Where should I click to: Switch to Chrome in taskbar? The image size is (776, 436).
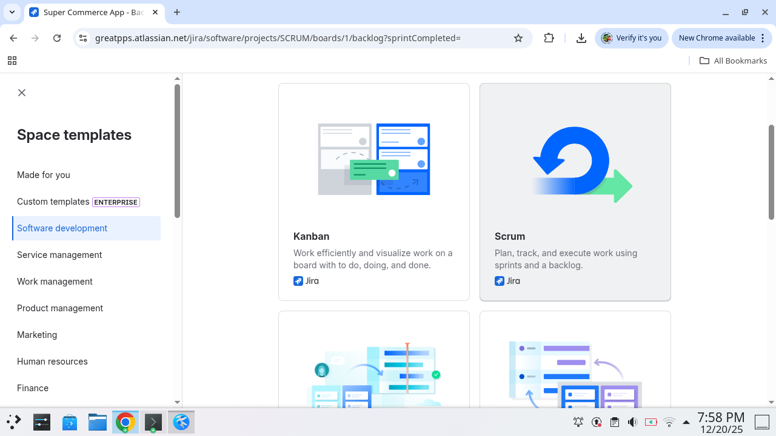point(125,421)
